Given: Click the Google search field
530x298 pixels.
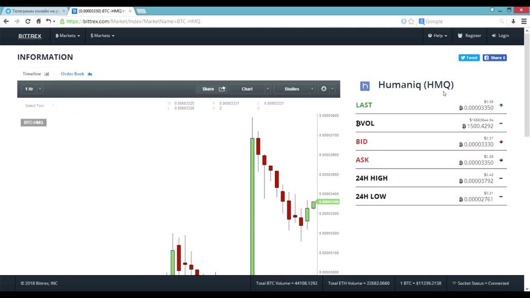Looking at the screenshot, I should (462, 21).
